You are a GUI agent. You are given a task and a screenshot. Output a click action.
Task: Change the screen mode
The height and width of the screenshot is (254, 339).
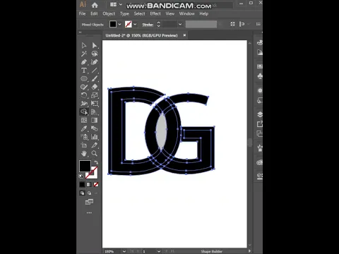89,202
